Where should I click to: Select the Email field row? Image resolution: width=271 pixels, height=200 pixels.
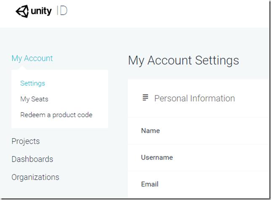point(199,184)
